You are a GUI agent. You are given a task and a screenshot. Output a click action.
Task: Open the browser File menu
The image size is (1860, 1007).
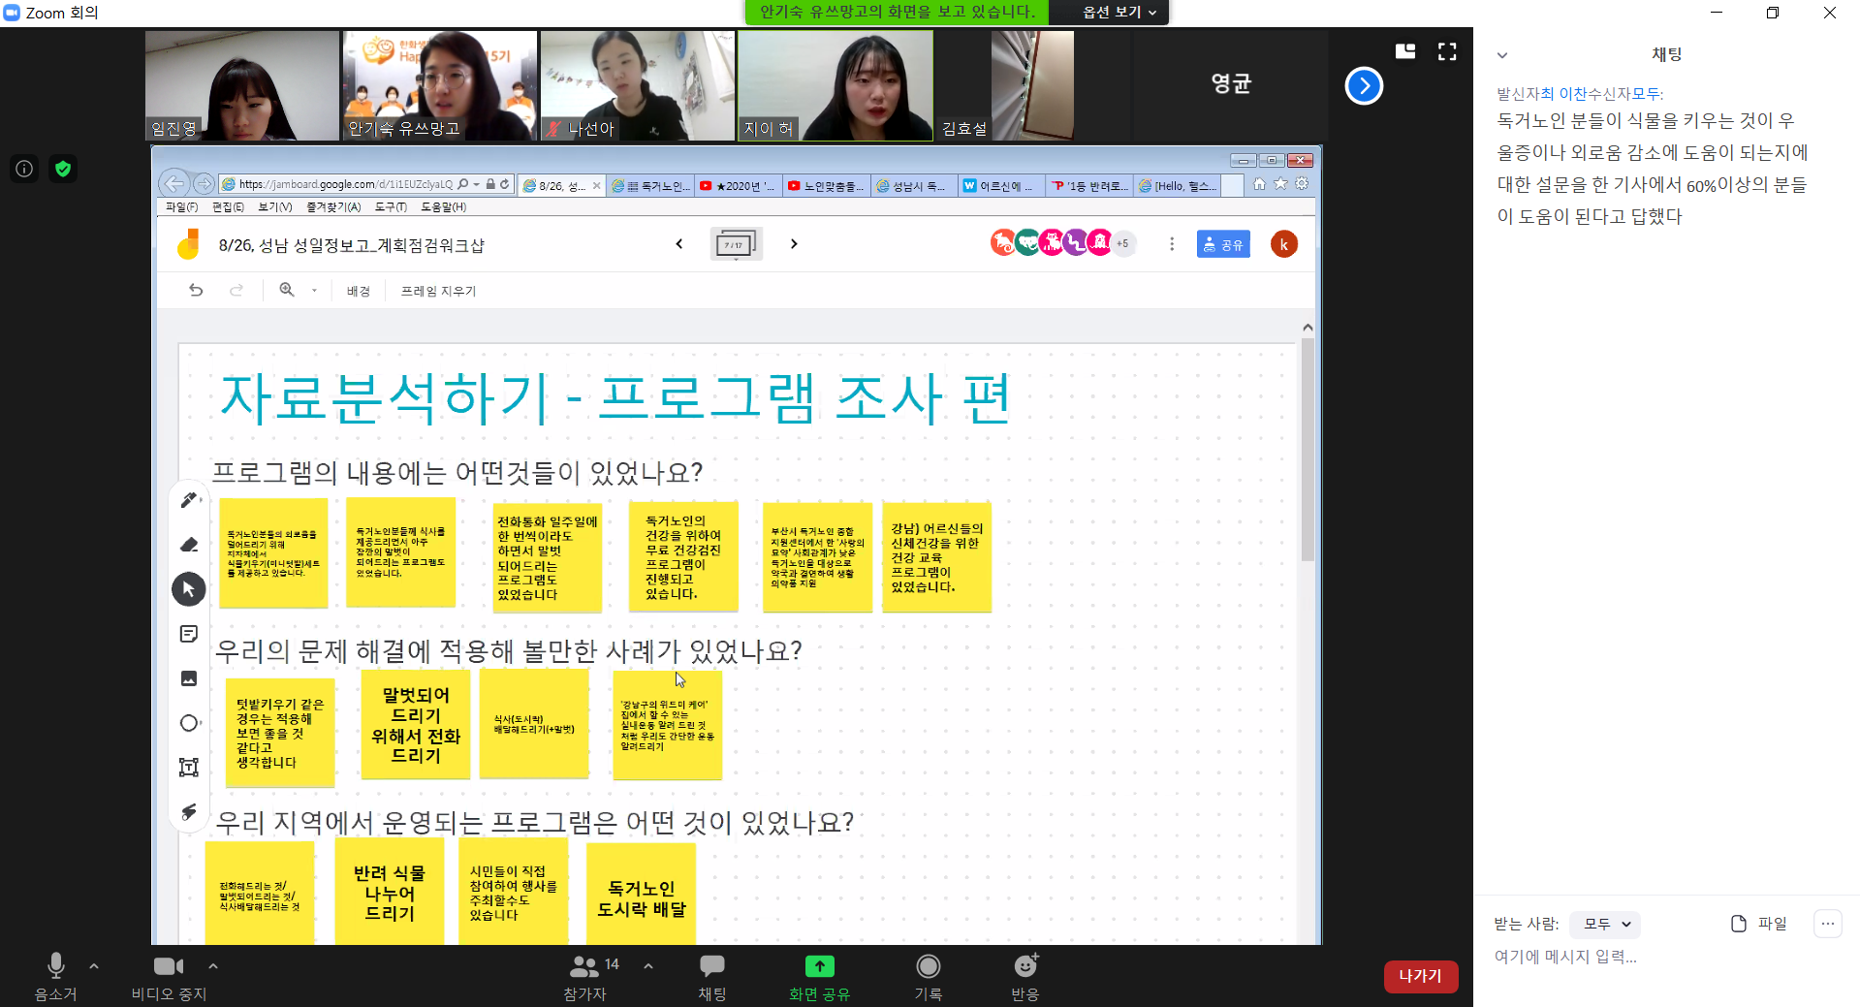point(181,206)
